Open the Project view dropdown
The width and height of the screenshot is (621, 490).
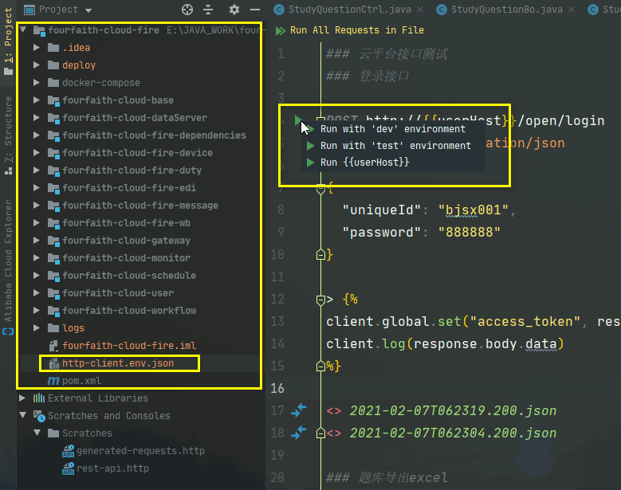[88, 10]
